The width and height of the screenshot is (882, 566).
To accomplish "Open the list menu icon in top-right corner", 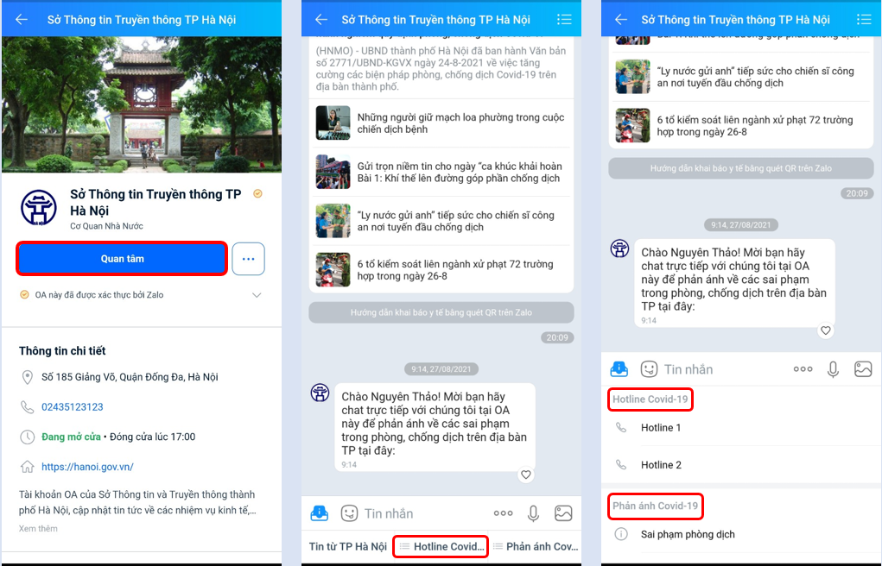I will point(864,19).
